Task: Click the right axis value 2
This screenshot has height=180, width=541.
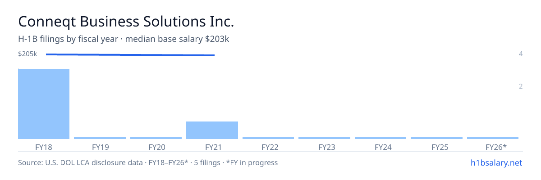Action: 521,86
